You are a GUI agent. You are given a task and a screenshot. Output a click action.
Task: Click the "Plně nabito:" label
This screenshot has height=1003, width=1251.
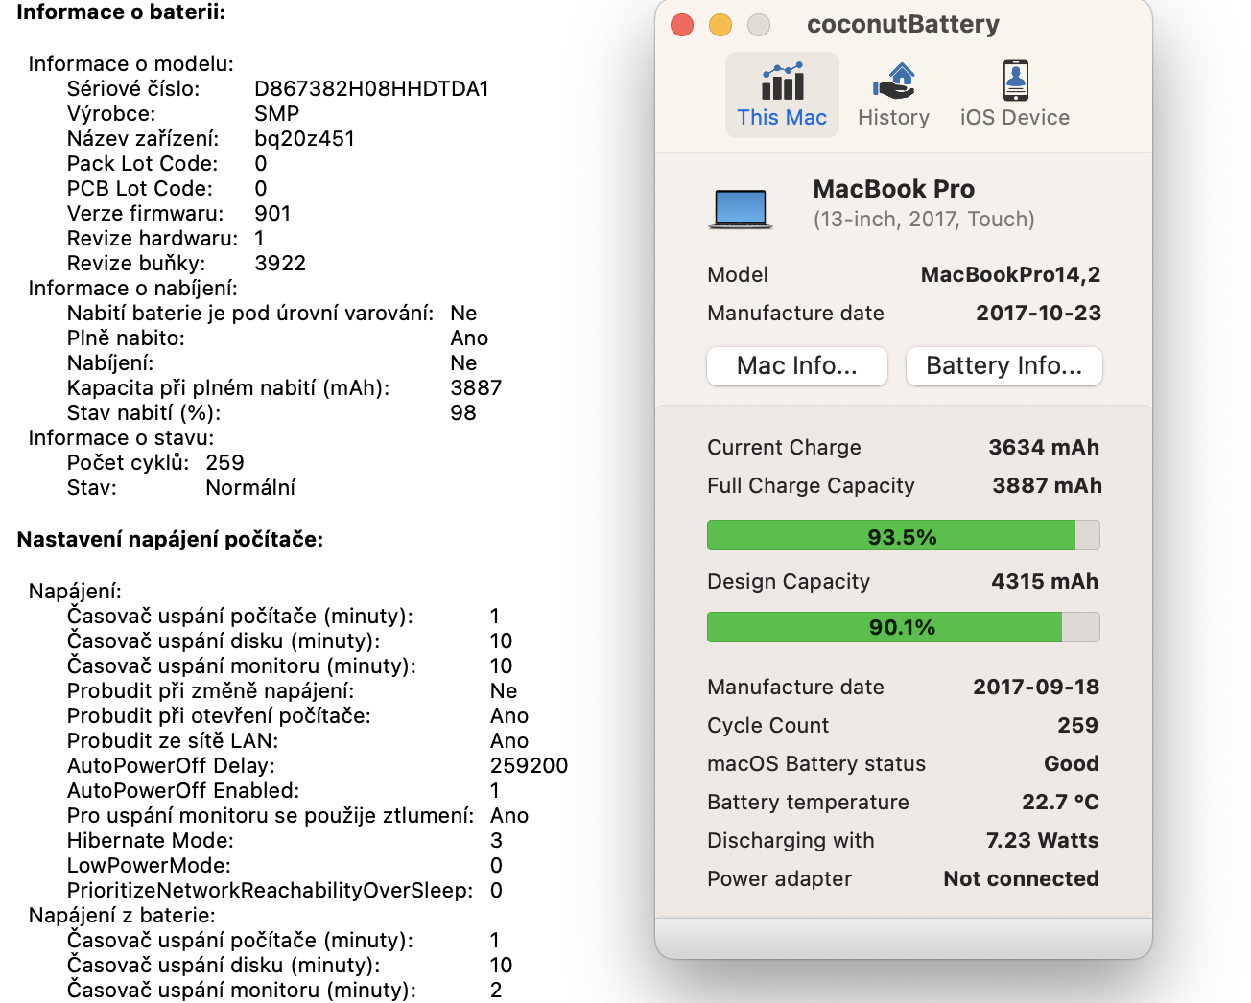[126, 338]
